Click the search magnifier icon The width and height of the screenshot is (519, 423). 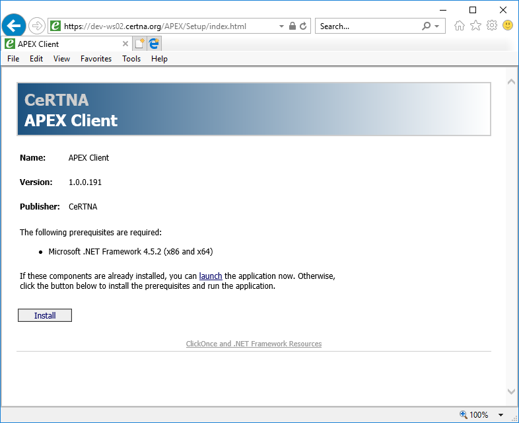(x=426, y=26)
